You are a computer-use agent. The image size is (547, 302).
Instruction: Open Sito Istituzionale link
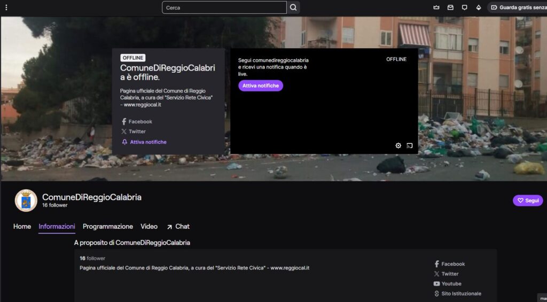457,293
